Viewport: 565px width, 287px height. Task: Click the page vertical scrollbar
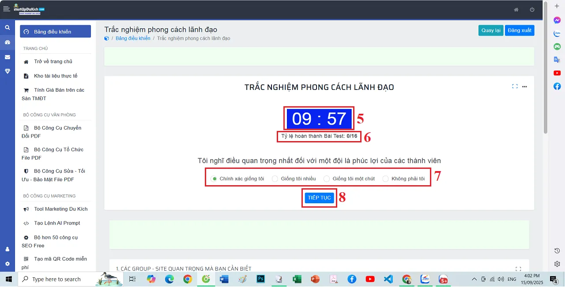pyautogui.click(x=546, y=68)
